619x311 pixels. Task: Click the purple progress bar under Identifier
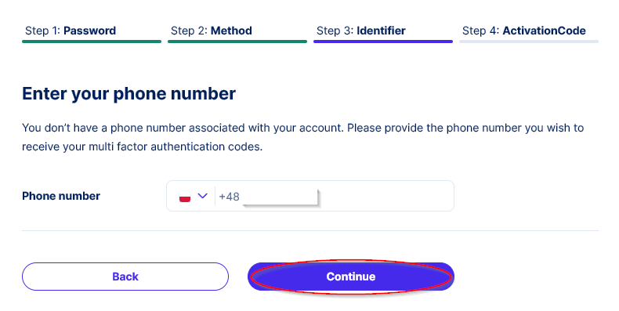click(x=383, y=42)
